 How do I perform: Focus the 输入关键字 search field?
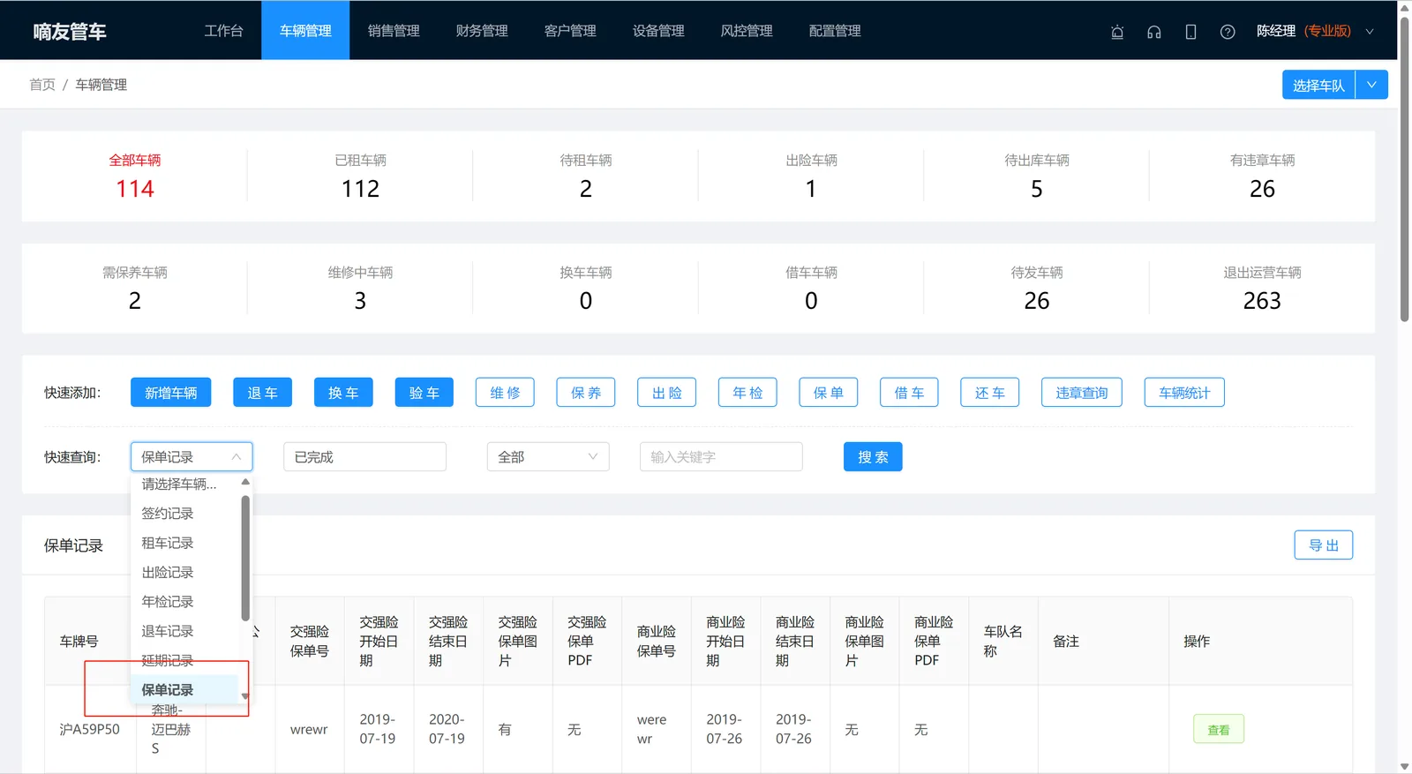pos(721,457)
